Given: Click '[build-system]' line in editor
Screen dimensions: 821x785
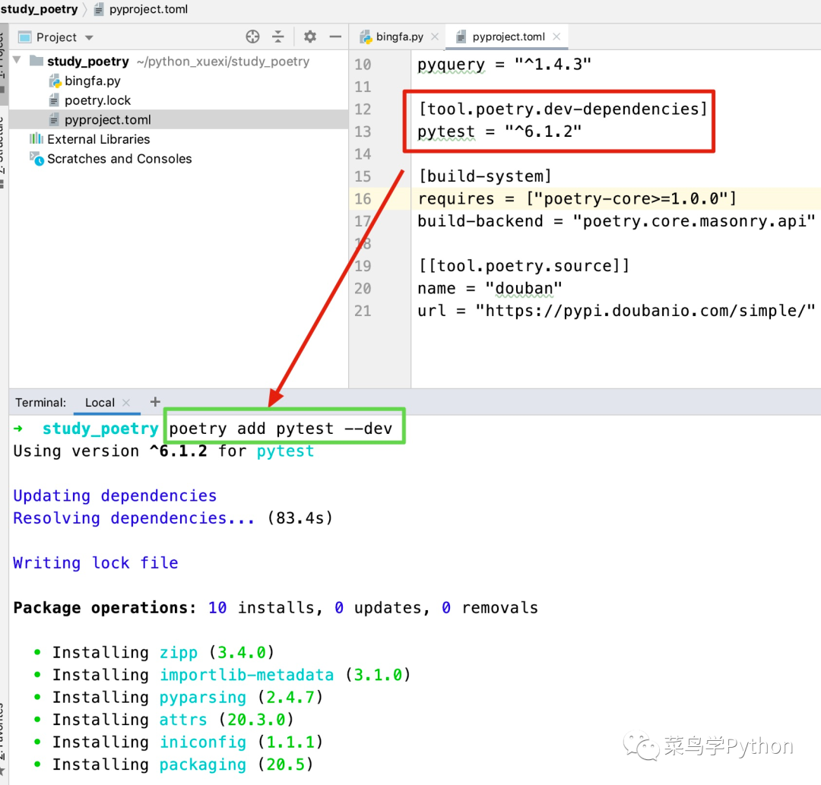Looking at the screenshot, I should [x=485, y=176].
